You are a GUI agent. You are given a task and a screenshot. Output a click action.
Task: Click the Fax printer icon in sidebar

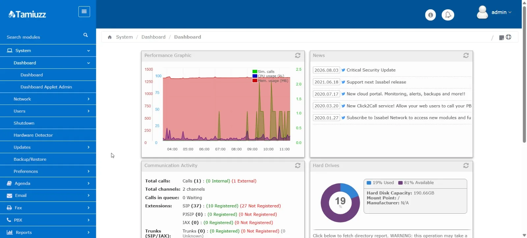coord(9,208)
